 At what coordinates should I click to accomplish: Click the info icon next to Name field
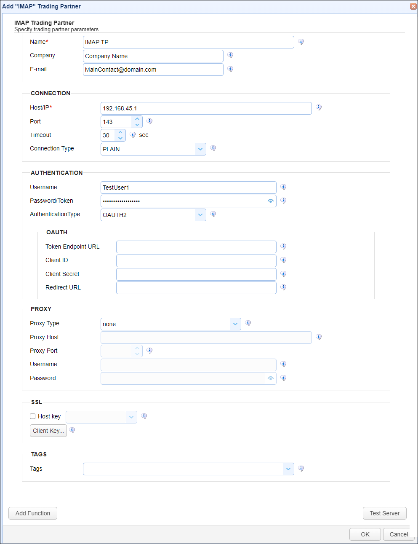[301, 42]
